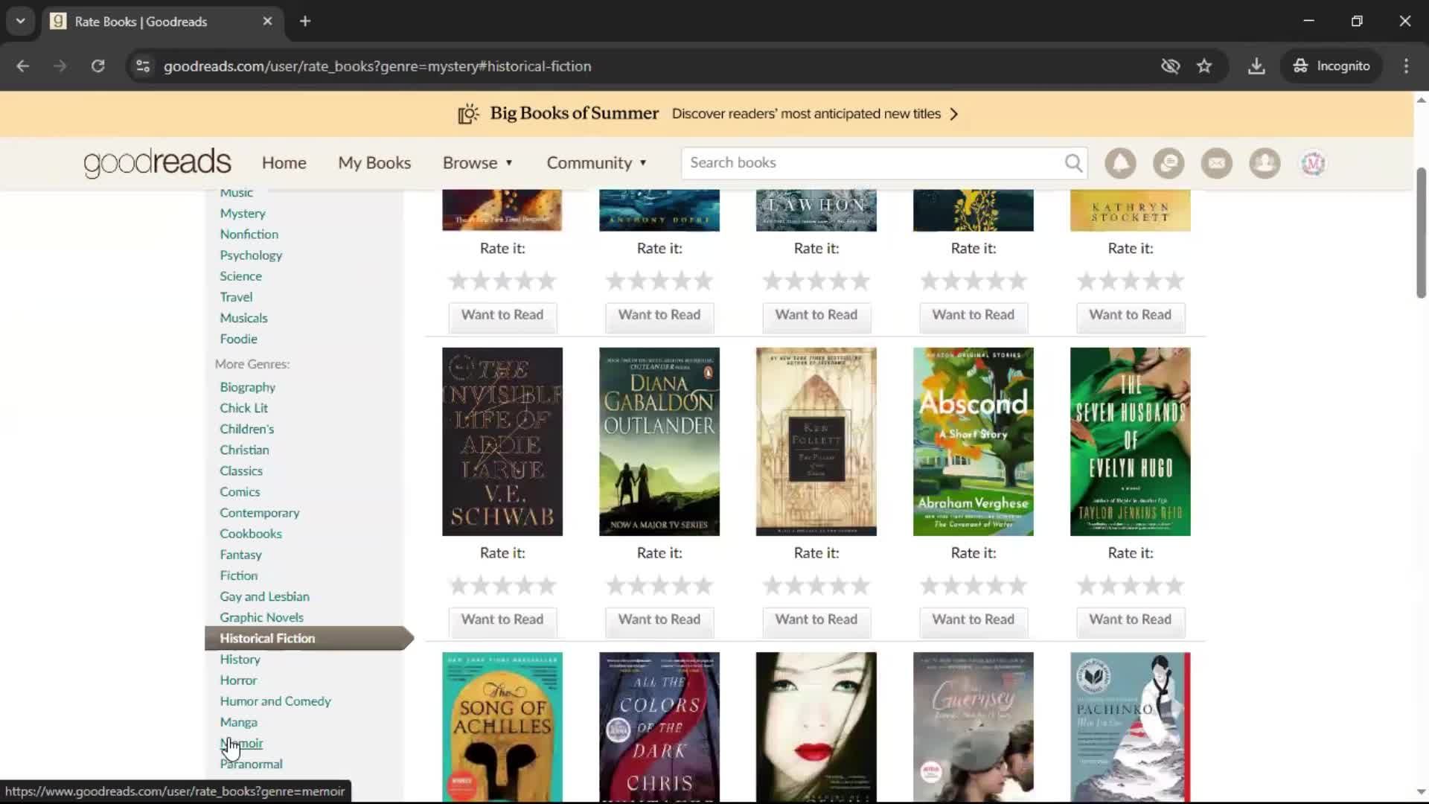
Task: Click Want to Read under Ken Follett book
Action: click(816, 619)
